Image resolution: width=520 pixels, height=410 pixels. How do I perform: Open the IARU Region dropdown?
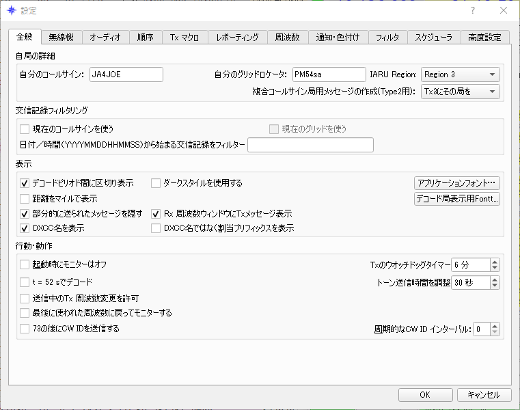click(x=460, y=74)
